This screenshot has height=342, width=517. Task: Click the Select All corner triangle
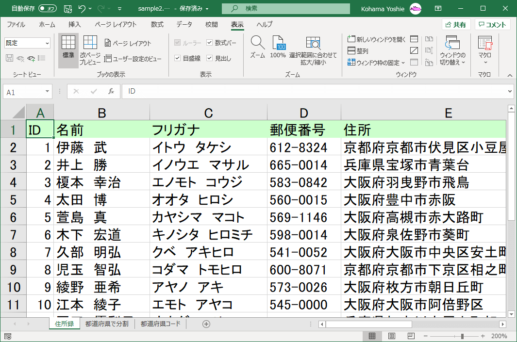point(19,112)
